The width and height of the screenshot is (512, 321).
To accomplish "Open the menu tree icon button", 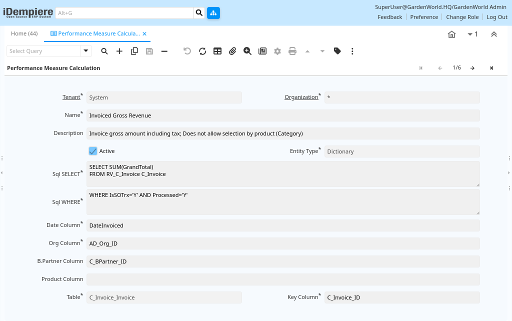I will 213,13.
